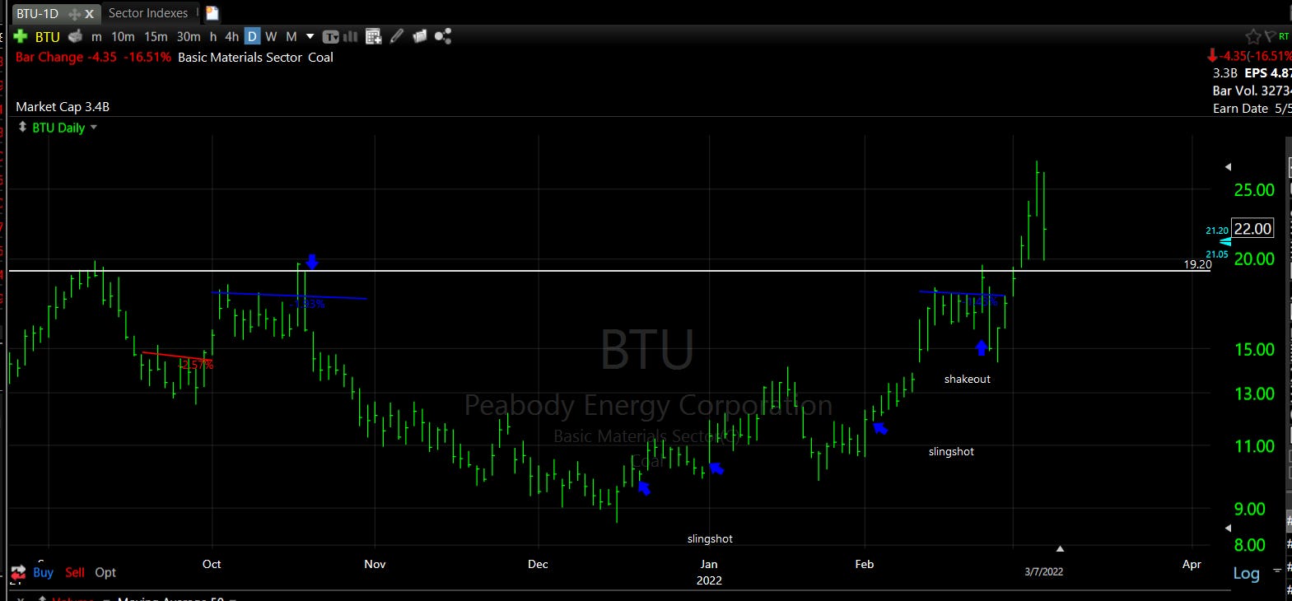Click the Opt options button

[x=105, y=572]
